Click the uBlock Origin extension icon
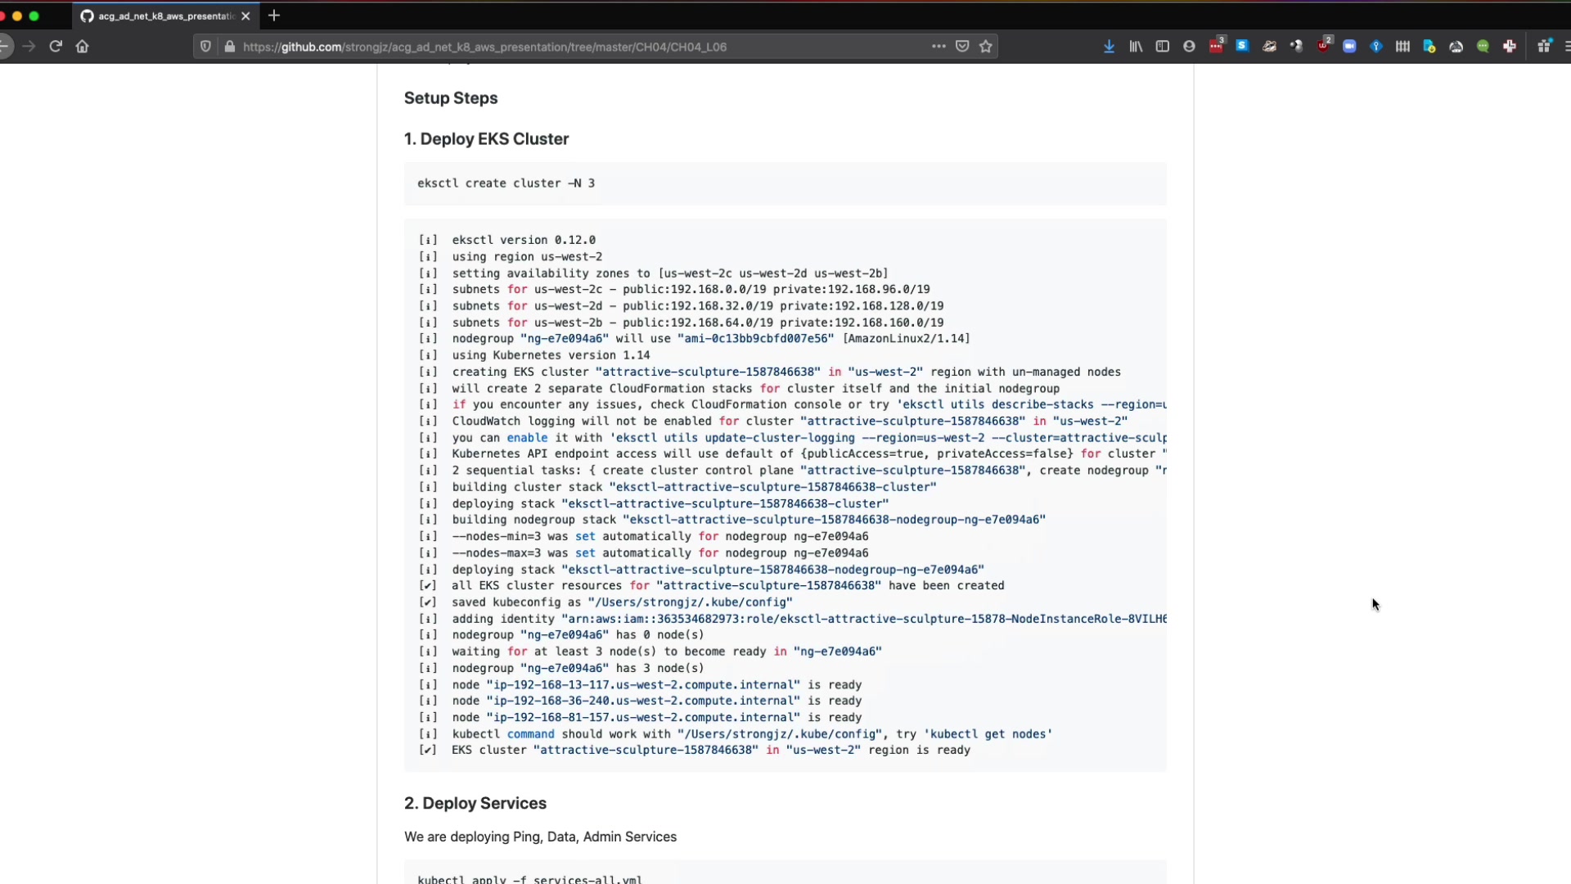 click(1323, 47)
